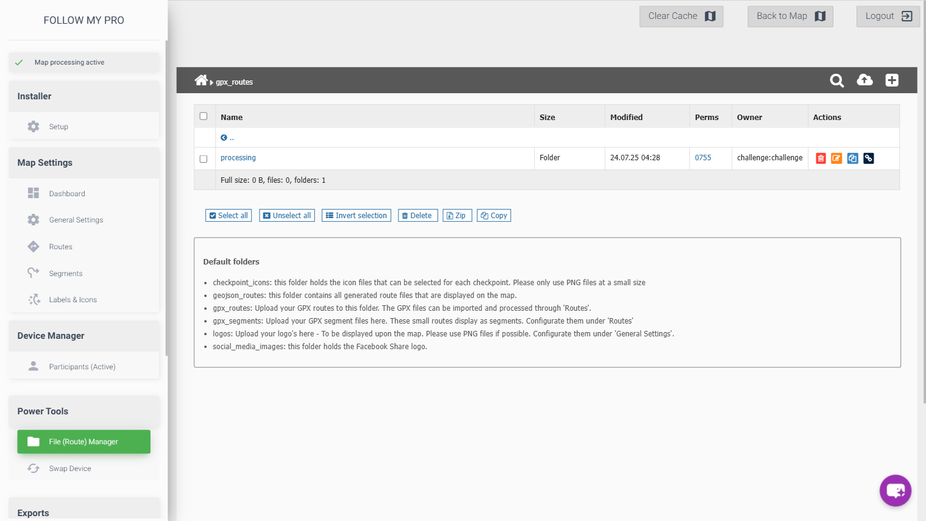
Task: Open the search magnifier in file manager header
Action: 836,80
